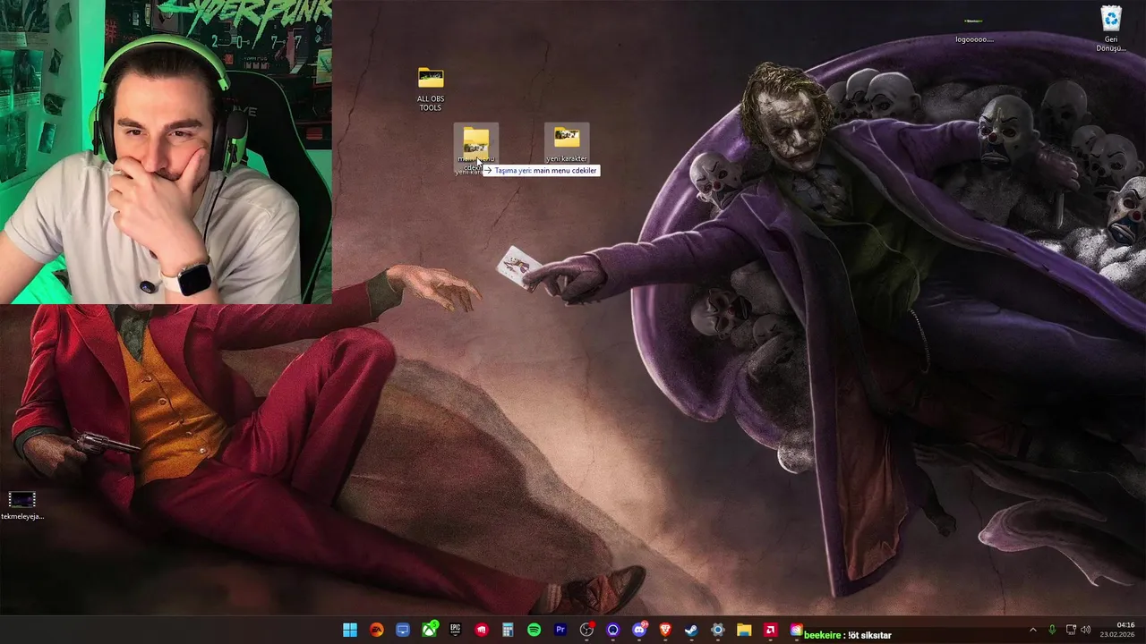Open Steam from the taskbar

691,630
